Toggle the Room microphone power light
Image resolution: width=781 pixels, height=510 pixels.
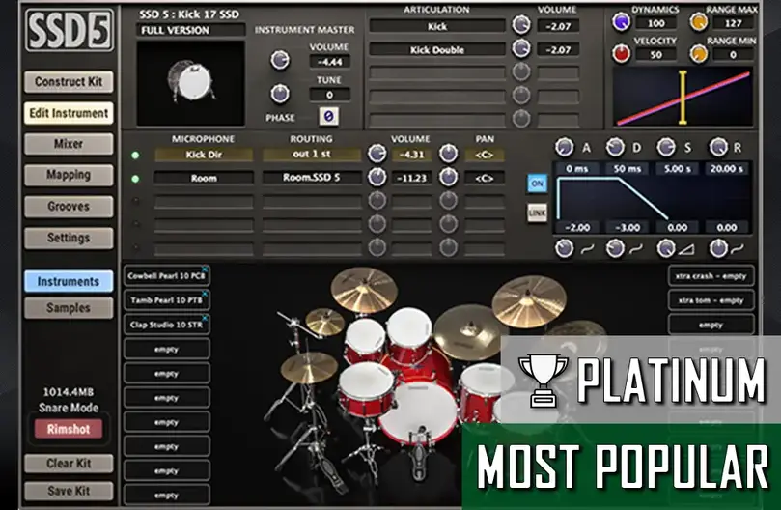click(135, 179)
